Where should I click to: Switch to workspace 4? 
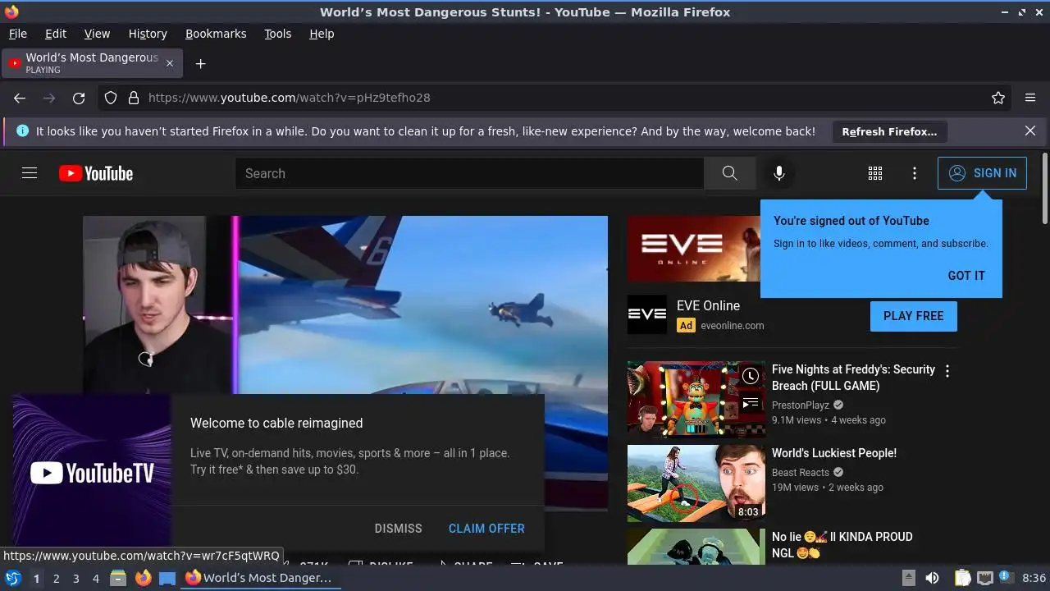(x=95, y=578)
